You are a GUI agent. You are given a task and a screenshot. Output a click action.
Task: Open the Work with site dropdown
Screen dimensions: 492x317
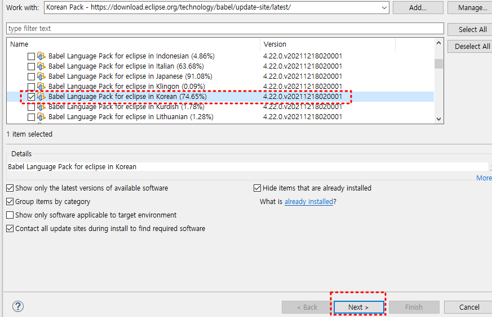point(384,7)
